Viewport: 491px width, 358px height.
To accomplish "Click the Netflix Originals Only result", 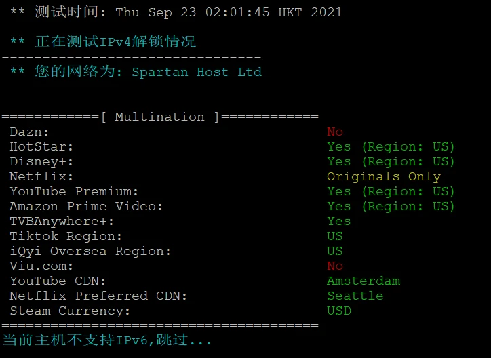I will click(x=384, y=177).
